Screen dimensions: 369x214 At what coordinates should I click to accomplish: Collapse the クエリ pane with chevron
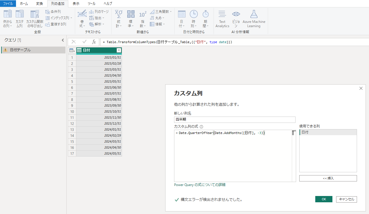point(63,40)
